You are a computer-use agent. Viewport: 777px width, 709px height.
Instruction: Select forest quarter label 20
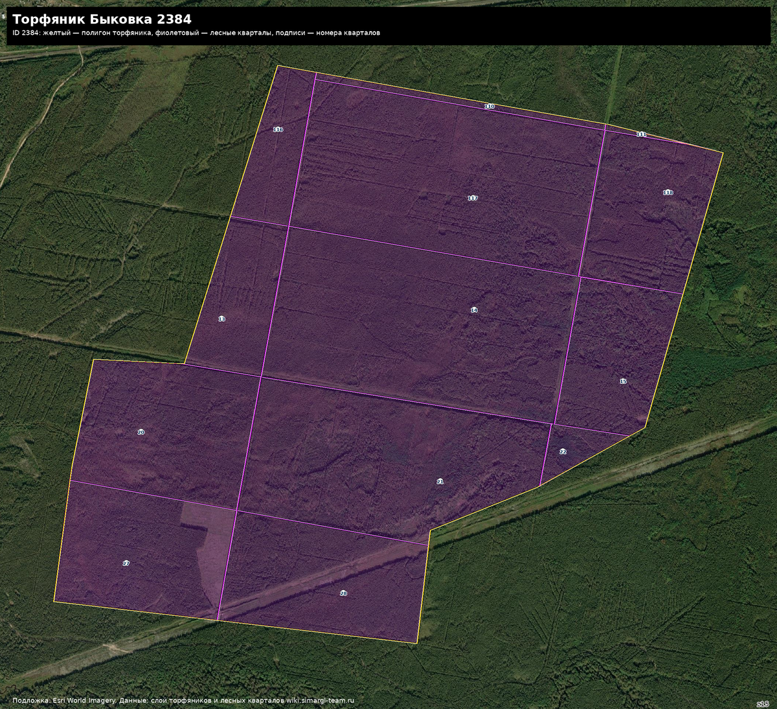pyautogui.click(x=141, y=432)
